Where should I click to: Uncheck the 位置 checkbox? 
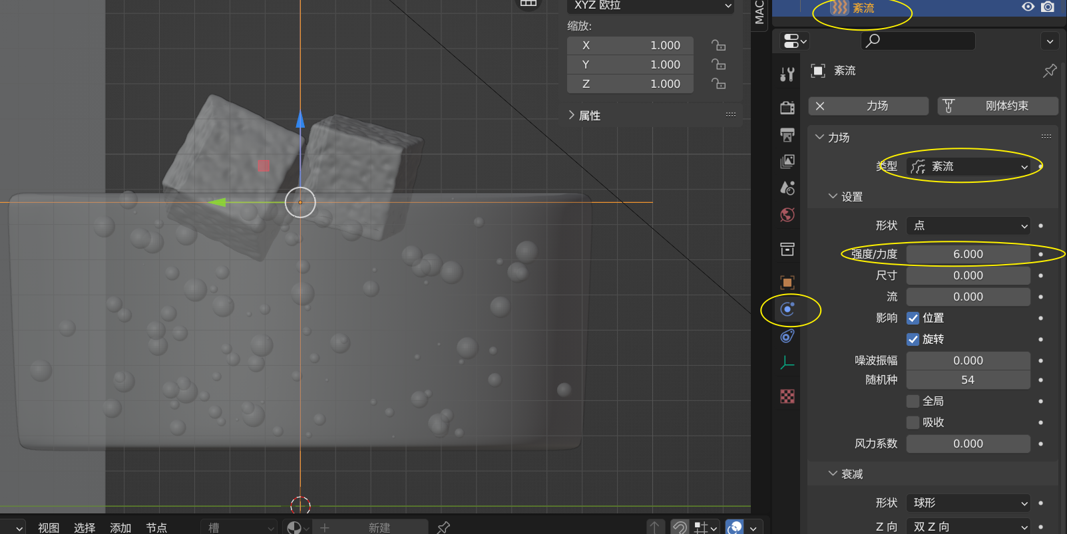click(x=913, y=318)
